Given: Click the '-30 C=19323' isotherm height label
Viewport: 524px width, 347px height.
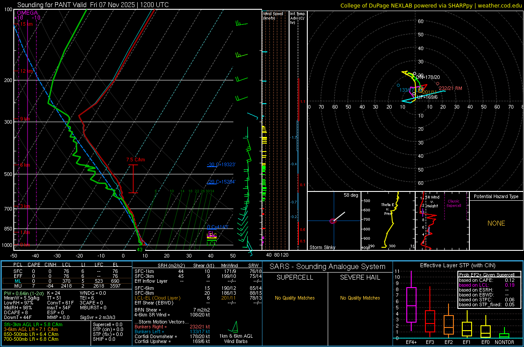Looking at the screenshot, I should click(x=221, y=164).
